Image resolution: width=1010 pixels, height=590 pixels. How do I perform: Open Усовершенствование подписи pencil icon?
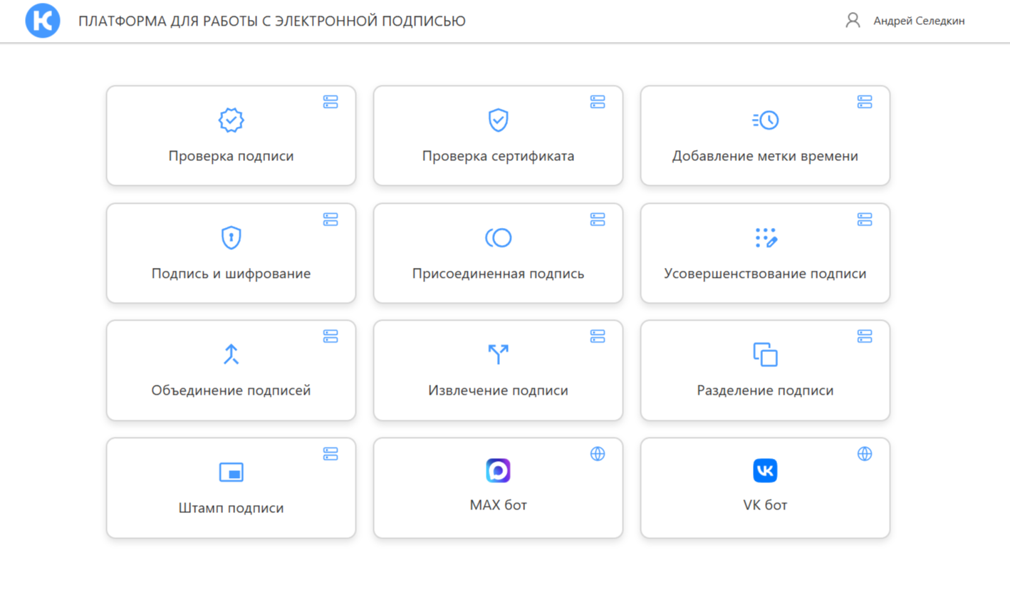click(x=765, y=237)
